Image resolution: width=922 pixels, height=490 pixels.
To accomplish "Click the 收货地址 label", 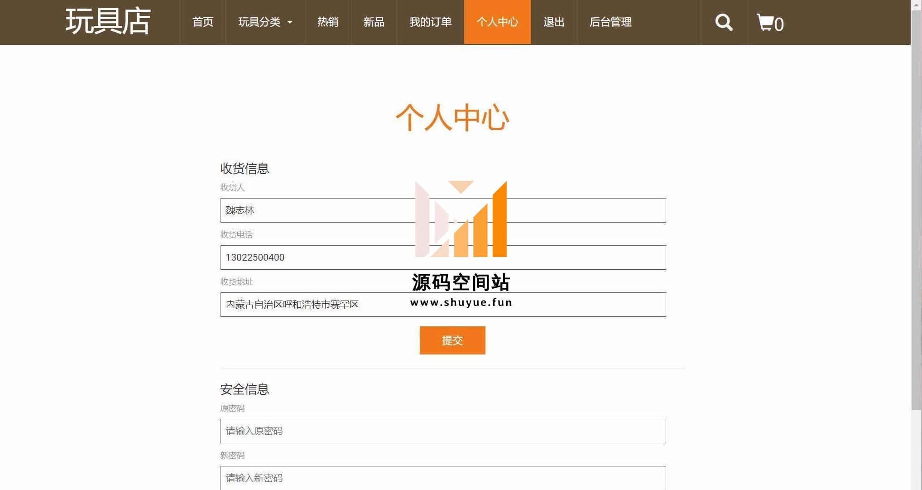I will 236,281.
